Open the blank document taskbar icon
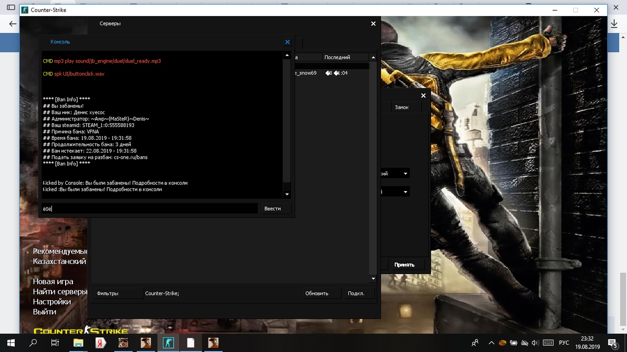The image size is (627, 352). coord(191,343)
